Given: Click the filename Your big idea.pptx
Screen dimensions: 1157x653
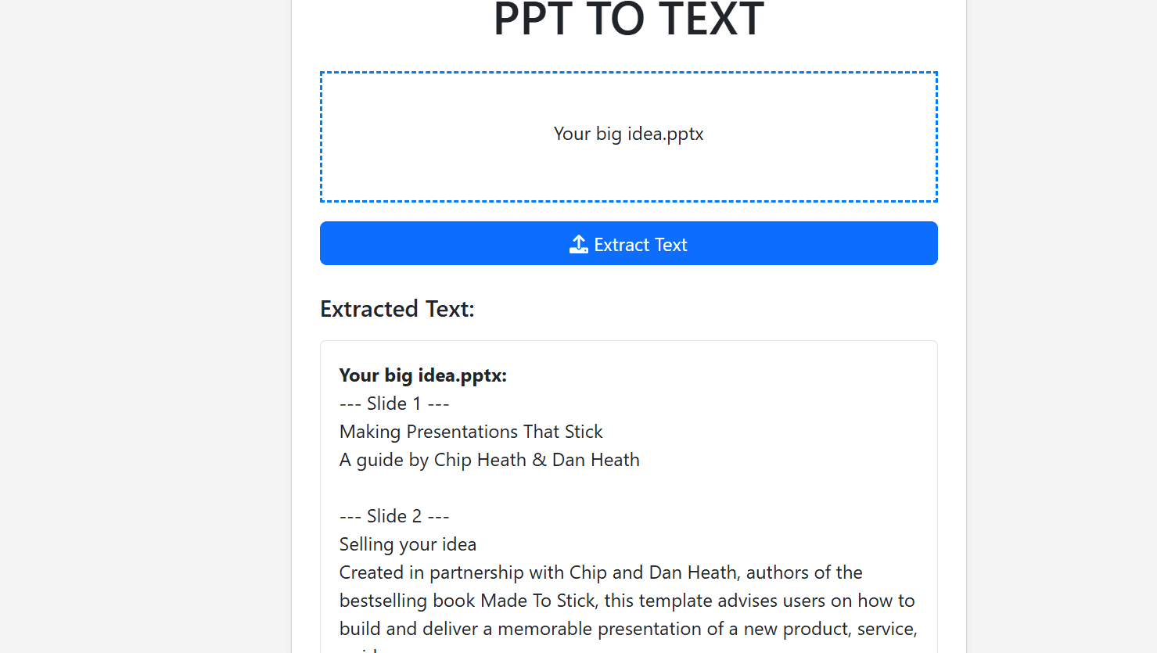Looking at the screenshot, I should click(x=628, y=134).
